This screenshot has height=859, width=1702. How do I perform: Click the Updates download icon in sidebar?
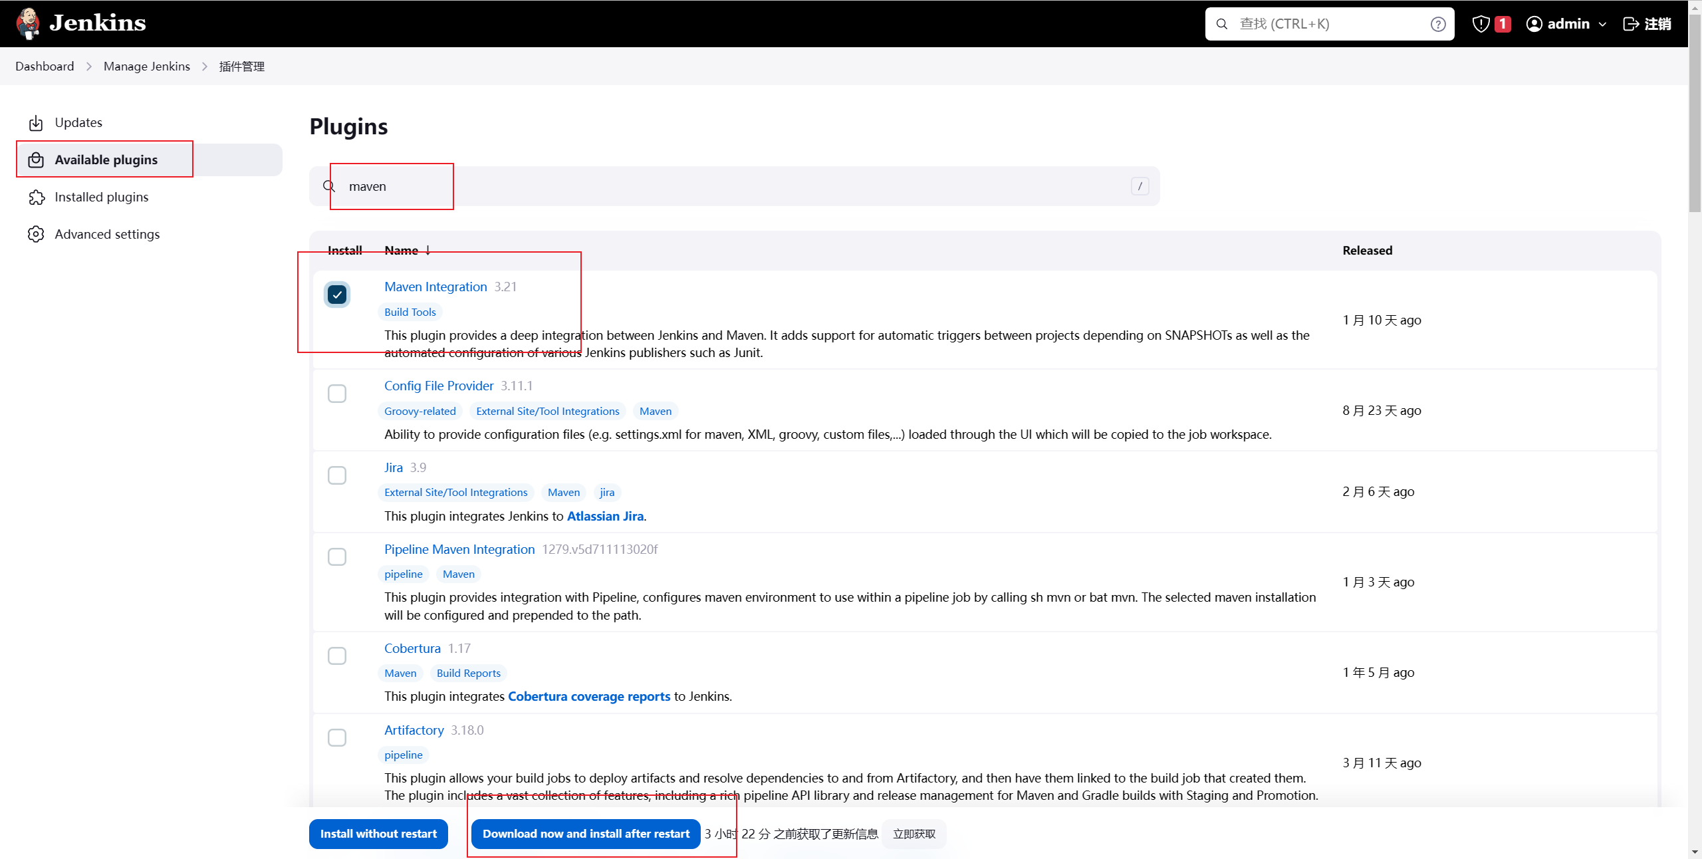36,123
